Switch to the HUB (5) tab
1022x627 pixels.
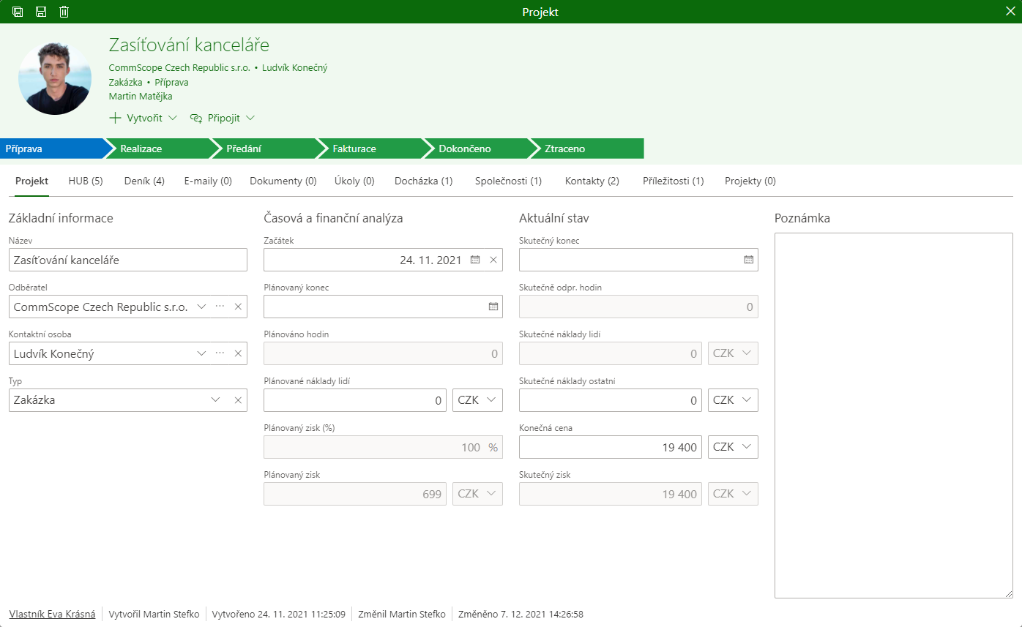(86, 181)
